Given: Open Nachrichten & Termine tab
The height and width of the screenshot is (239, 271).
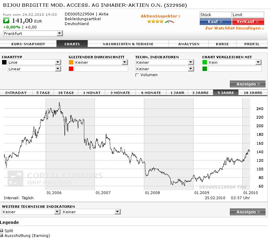Looking at the screenshot, I should 128,44.
